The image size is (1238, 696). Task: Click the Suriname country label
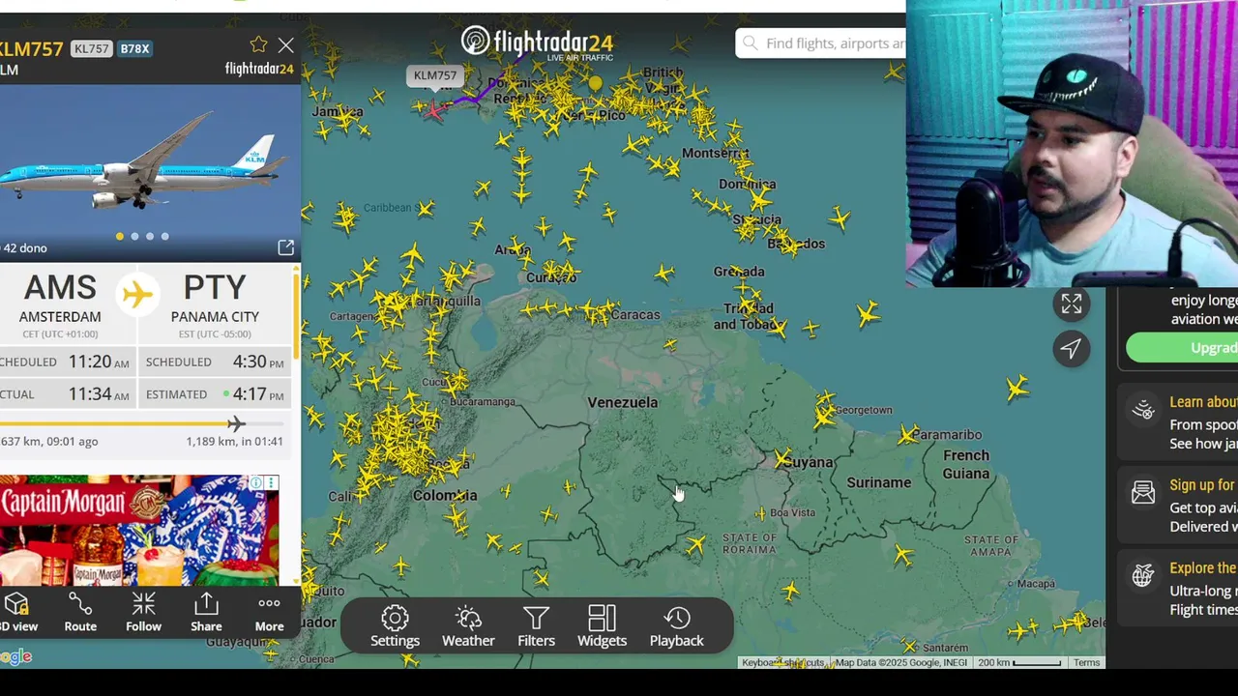pyautogui.click(x=879, y=482)
